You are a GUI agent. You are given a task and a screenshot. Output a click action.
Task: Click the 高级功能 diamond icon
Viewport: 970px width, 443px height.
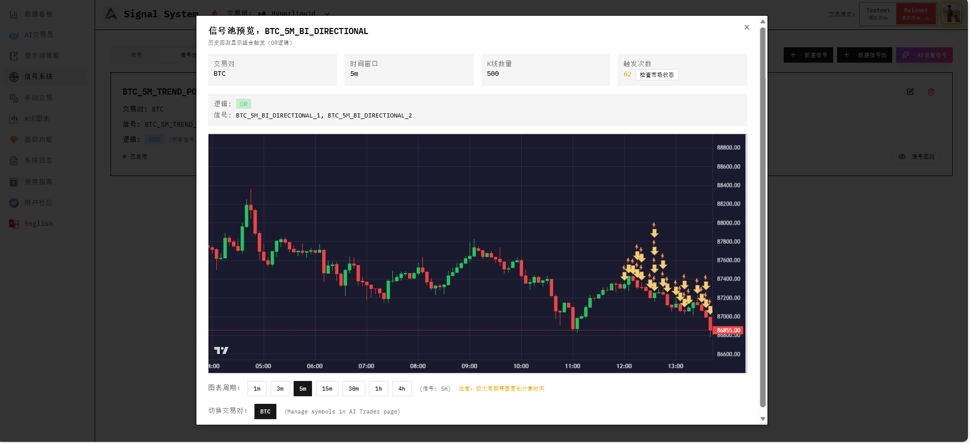point(14,140)
